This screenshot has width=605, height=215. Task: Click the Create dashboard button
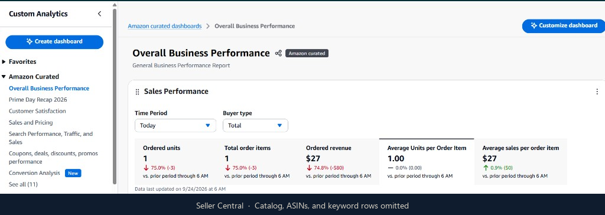54,42
